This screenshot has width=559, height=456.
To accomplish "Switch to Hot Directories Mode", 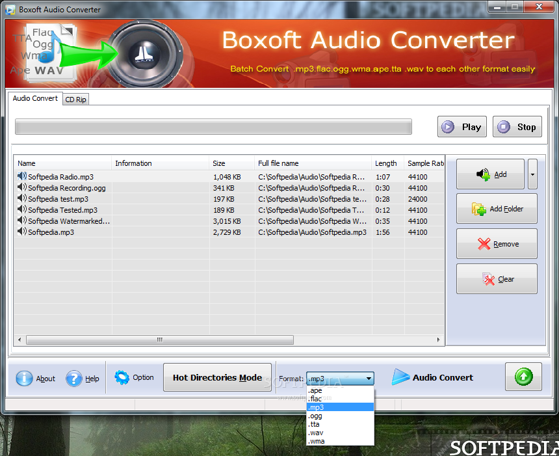I will pyautogui.click(x=218, y=377).
